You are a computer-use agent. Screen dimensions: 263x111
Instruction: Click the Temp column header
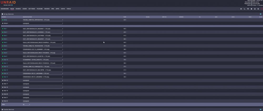[x=125, y=17]
